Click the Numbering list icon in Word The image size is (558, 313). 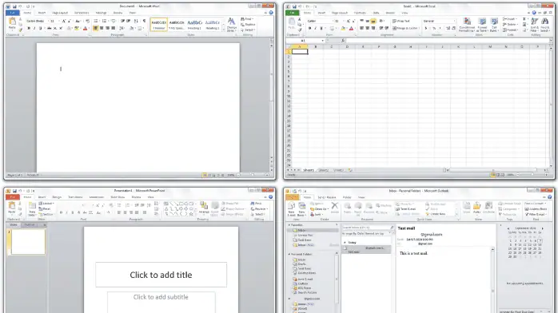(104, 21)
